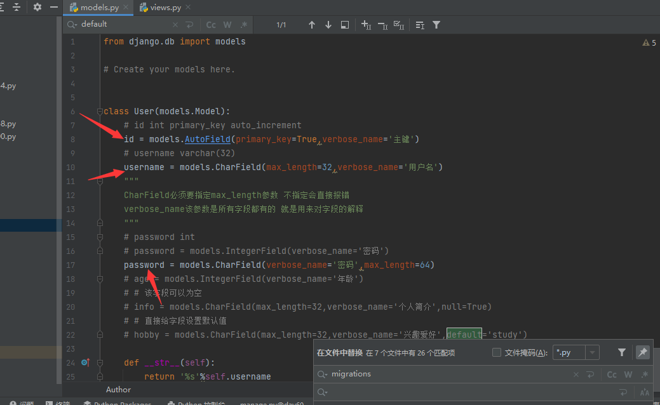Screen dimensions: 660x405
Task: Clear the 'migrations' search text
Action: point(576,375)
